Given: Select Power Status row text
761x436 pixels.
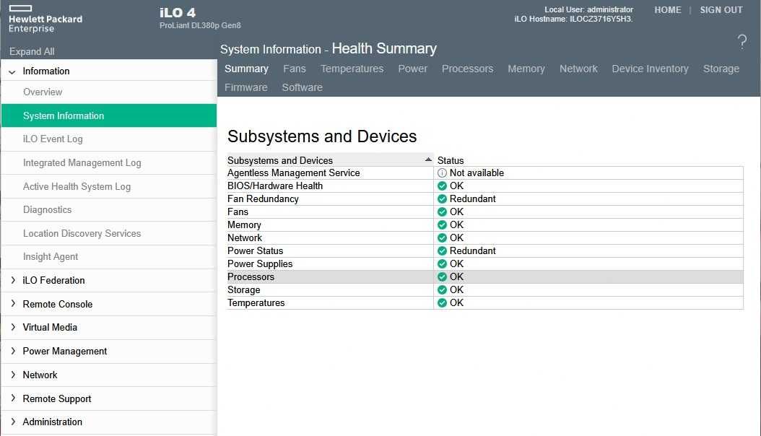Looking at the screenshot, I should tap(255, 250).
